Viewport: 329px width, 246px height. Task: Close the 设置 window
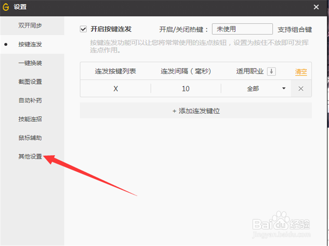click(x=316, y=7)
